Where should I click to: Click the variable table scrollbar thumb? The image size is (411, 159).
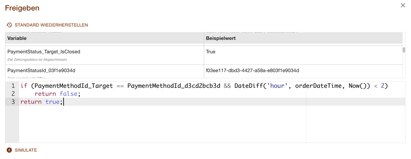coord(404,50)
